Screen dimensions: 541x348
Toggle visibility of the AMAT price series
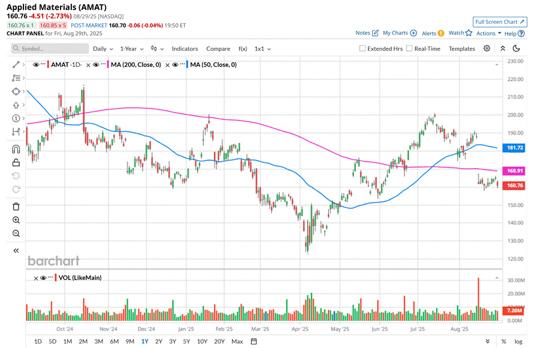click(x=35, y=65)
